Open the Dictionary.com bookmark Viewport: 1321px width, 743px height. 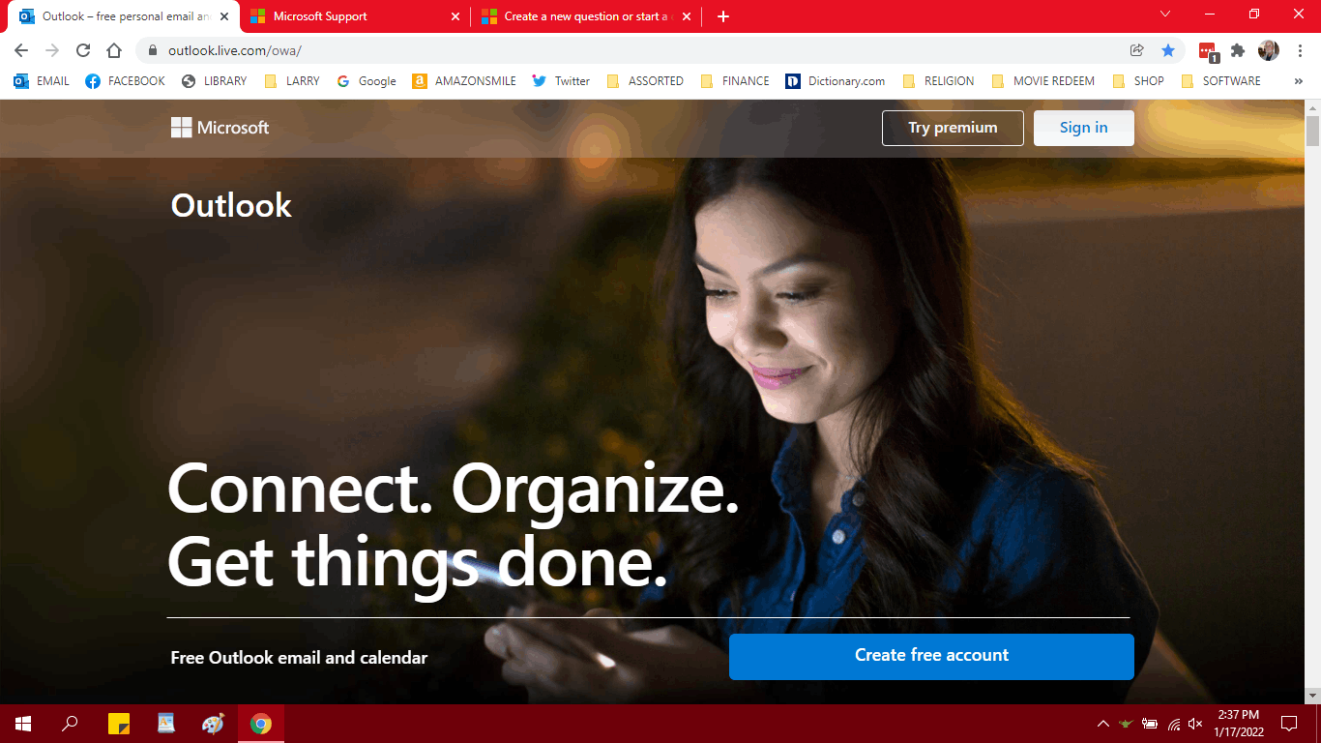coord(836,81)
